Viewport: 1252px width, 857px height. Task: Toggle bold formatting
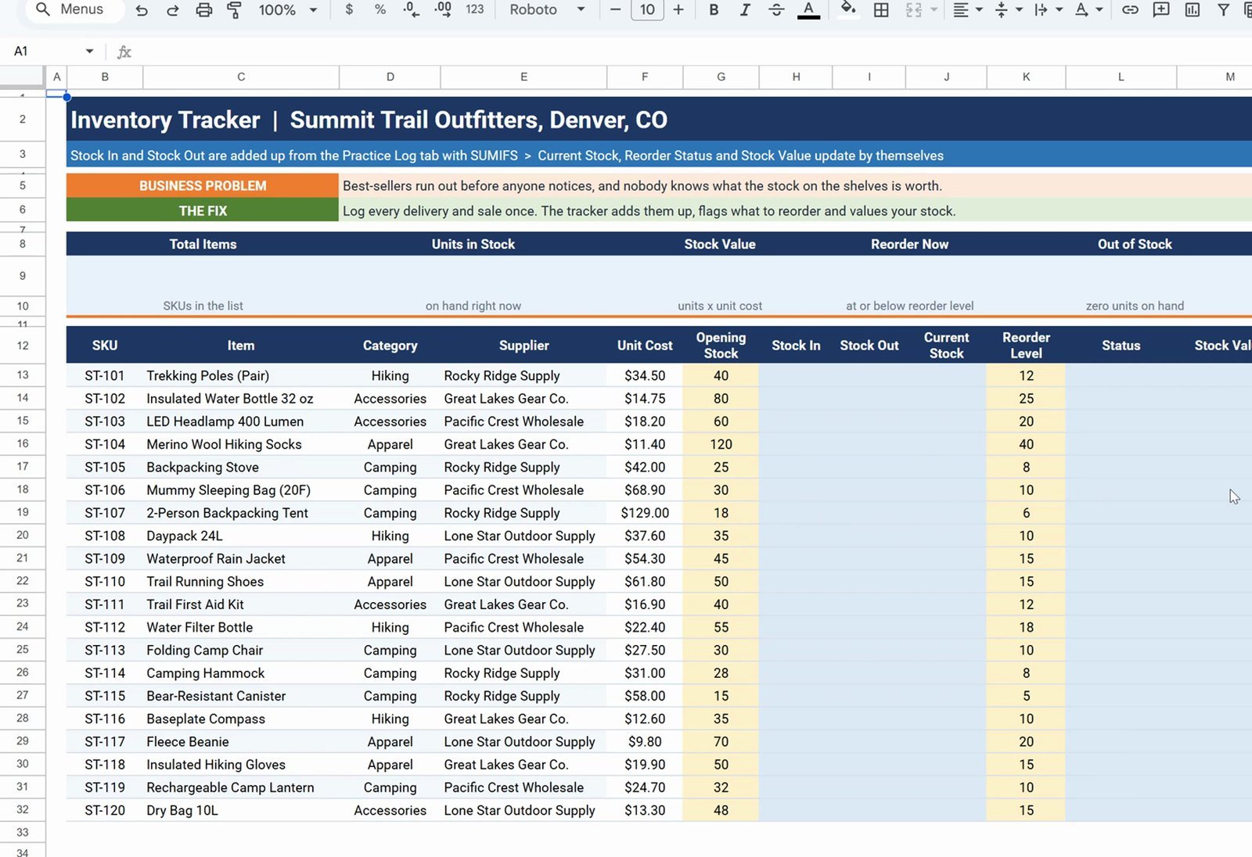[x=714, y=9]
